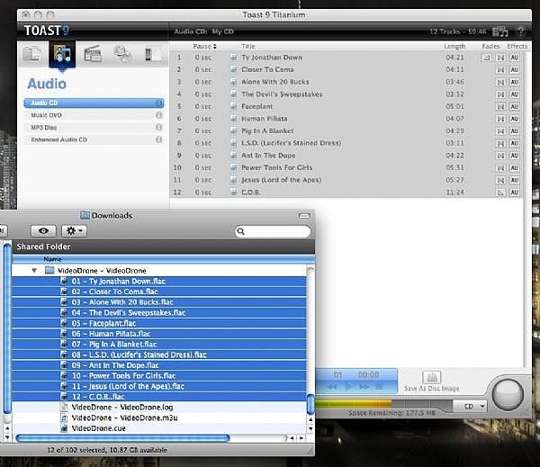
Task: Open crossfade setting for Faceplant track
Action: (x=500, y=107)
